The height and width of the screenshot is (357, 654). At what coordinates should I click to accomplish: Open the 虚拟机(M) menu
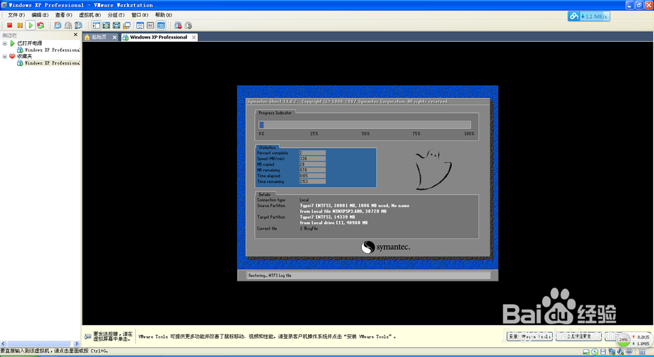pyautogui.click(x=90, y=15)
